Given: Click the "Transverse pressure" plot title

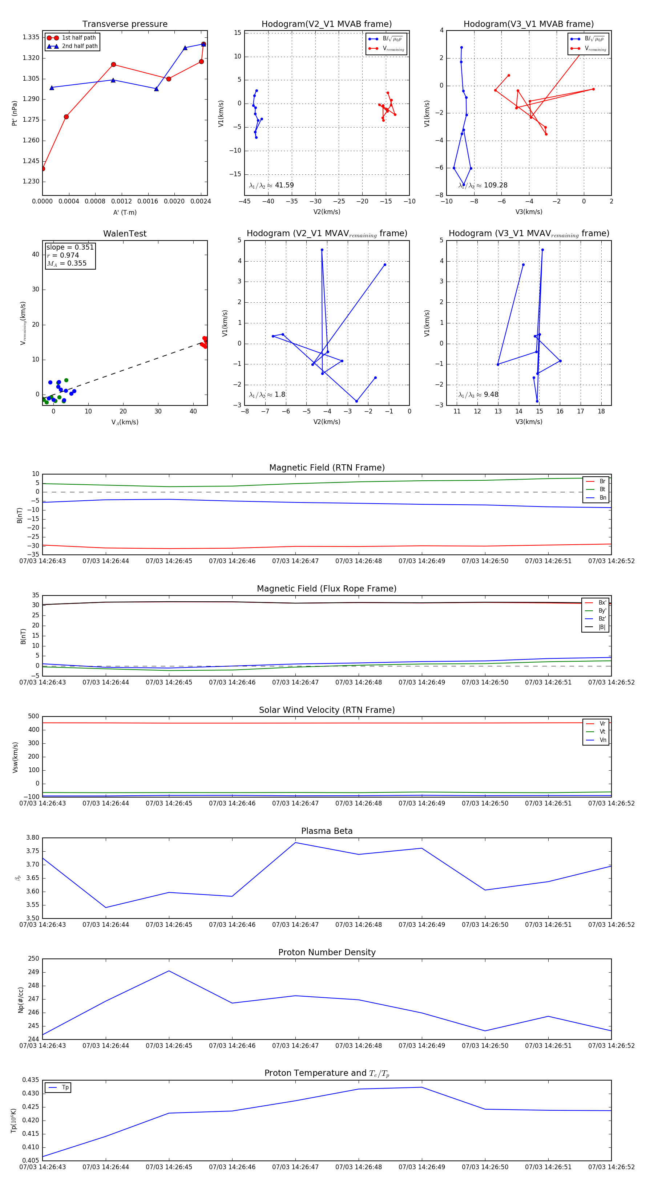Looking at the screenshot, I should tap(125, 24).
